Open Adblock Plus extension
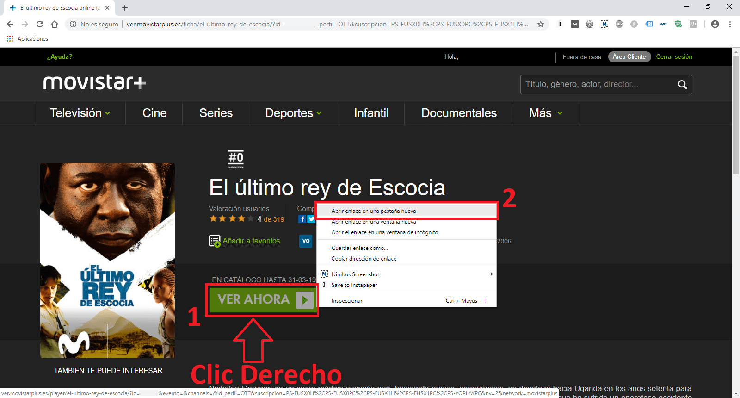 point(619,24)
